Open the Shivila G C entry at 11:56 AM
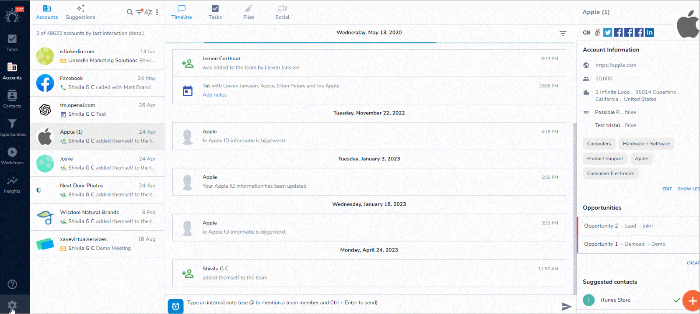 pos(369,273)
